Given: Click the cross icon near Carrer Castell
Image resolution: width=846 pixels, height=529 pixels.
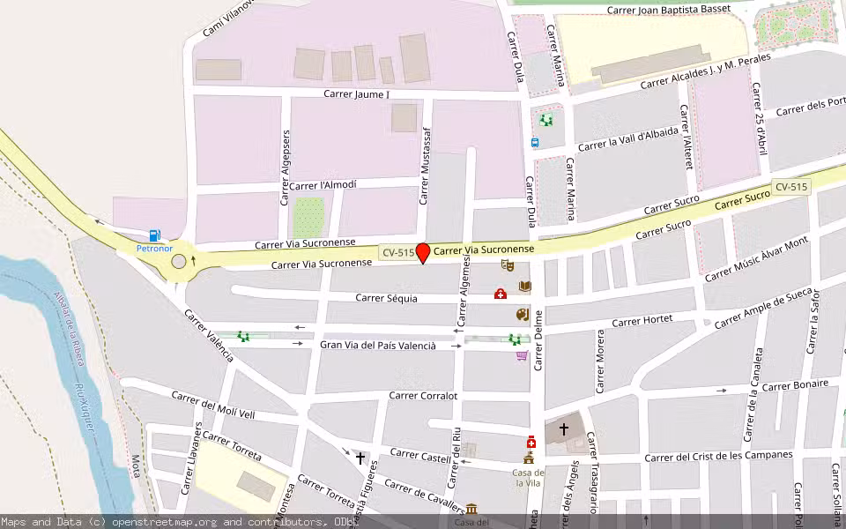Looking at the screenshot, I should 360,458.
